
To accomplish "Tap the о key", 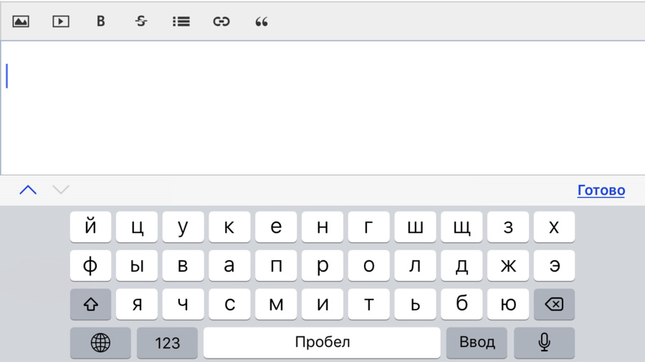I will coord(369,265).
